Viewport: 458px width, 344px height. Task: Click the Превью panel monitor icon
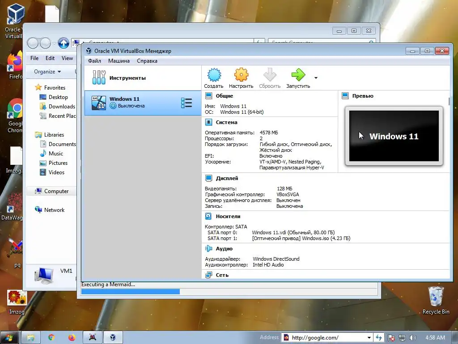[345, 96]
